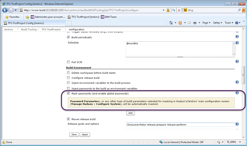247x146 pixels.
Task: Click the Home icon in command bar
Action: 171,23
